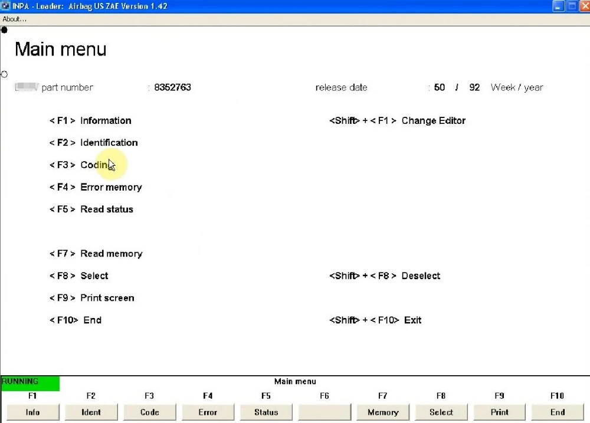
Task: Click the Shift+F8 Deselect entry
Action: [x=385, y=276]
